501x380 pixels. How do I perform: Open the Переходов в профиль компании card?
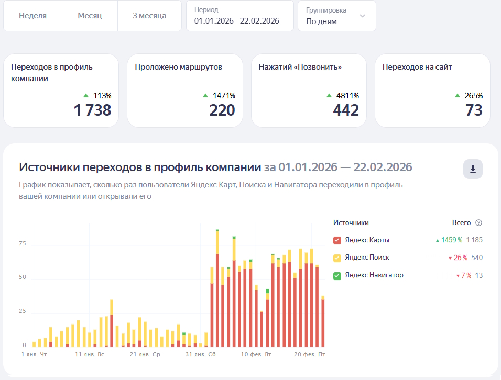point(61,91)
